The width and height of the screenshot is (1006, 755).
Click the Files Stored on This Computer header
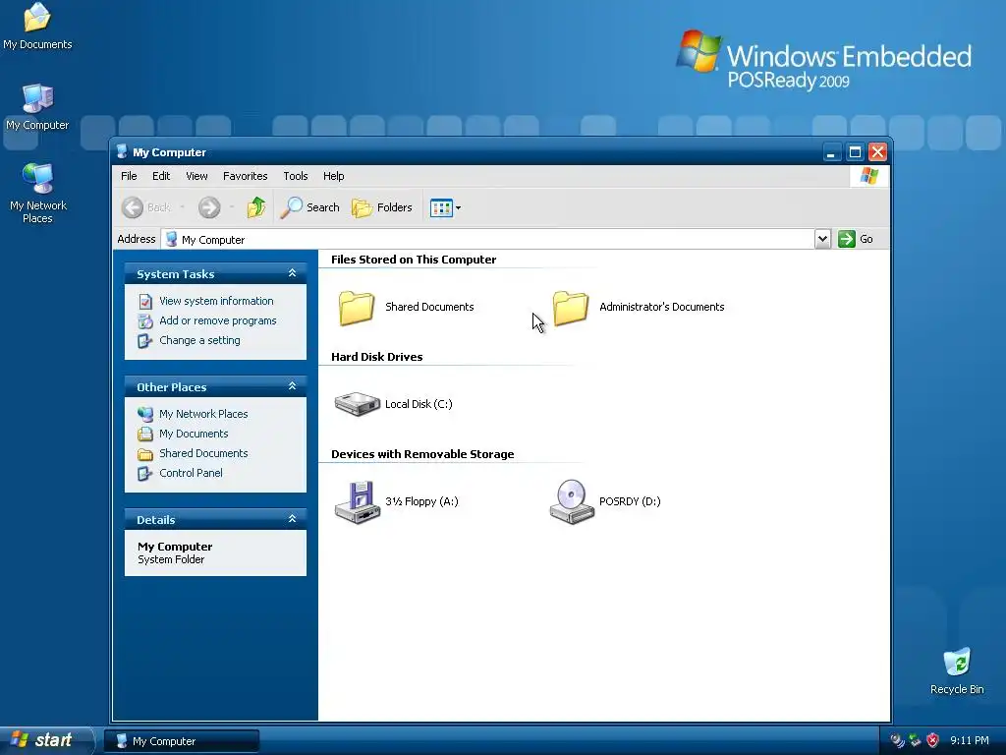pos(414,260)
